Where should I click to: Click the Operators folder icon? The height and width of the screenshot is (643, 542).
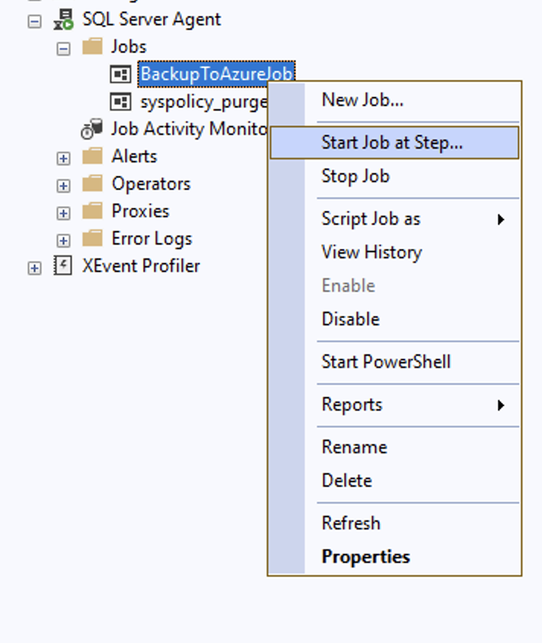pos(92,184)
